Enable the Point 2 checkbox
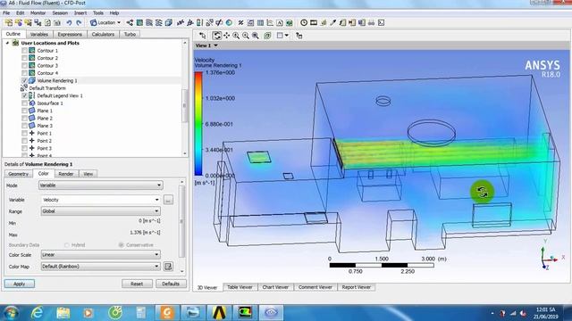Viewport: 572px width, 321px height. 24,141
